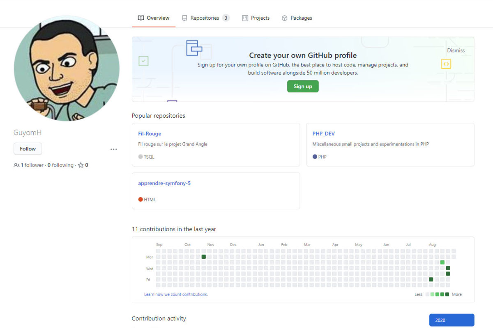
Task: Click the Packages box icon
Action: click(x=284, y=18)
